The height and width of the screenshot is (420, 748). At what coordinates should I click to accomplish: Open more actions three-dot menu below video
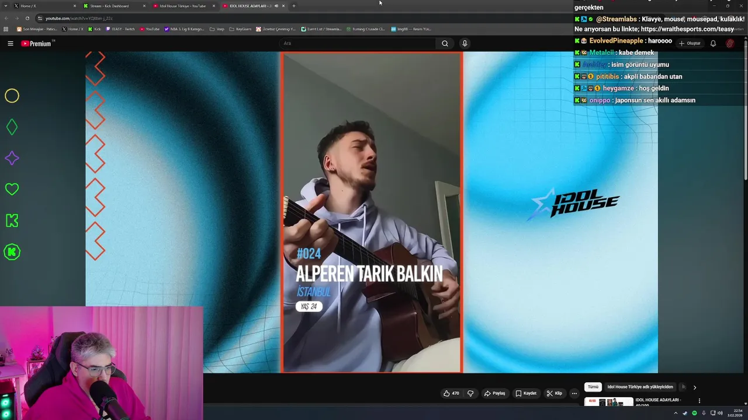(x=574, y=393)
